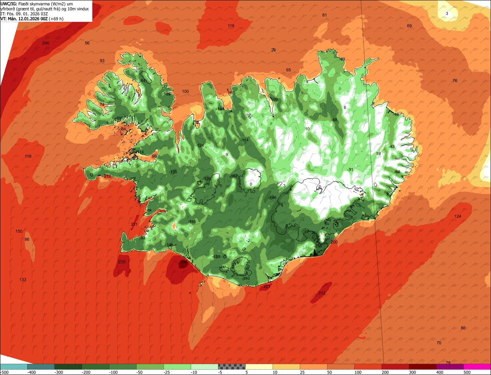Click the map value '-167'

pos(234,176)
